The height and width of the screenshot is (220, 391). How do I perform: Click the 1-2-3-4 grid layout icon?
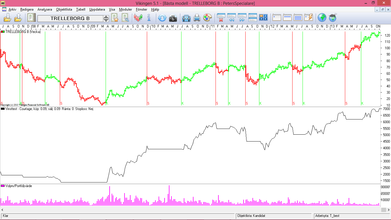coord(263,17)
